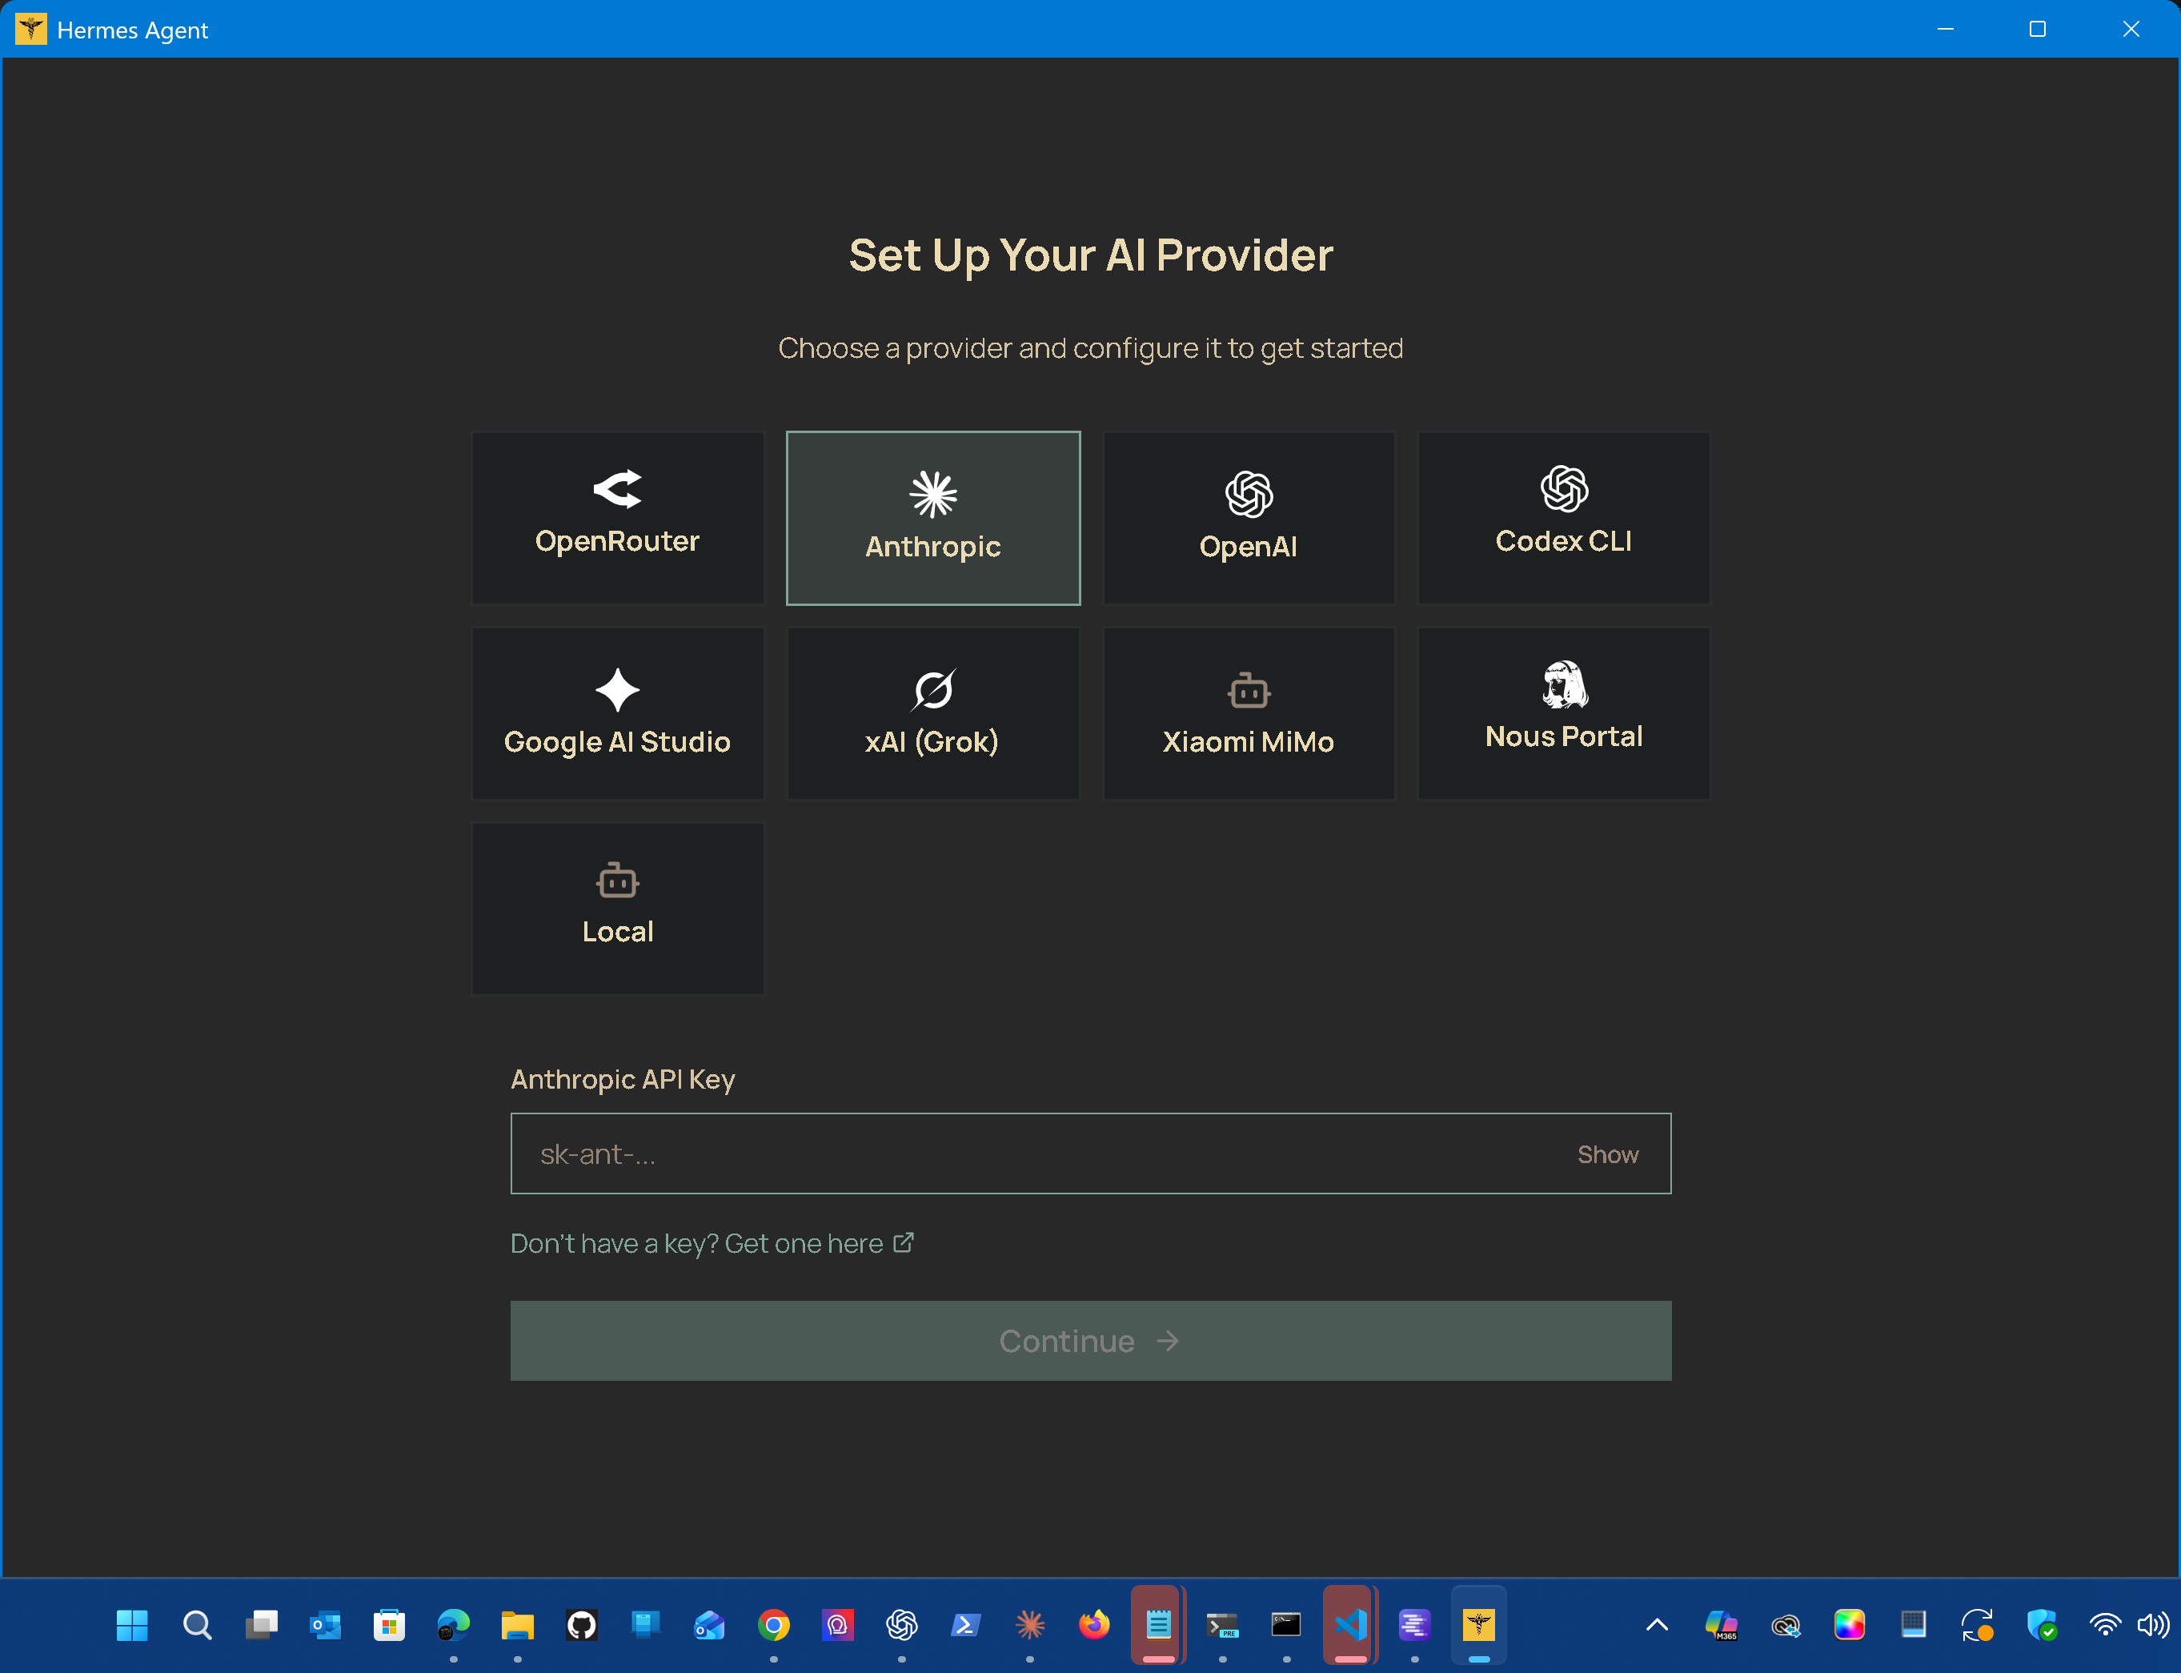Image resolution: width=2181 pixels, height=1673 pixels.
Task: Open the GitHub Desktop taskbar icon
Action: click(x=581, y=1625)
